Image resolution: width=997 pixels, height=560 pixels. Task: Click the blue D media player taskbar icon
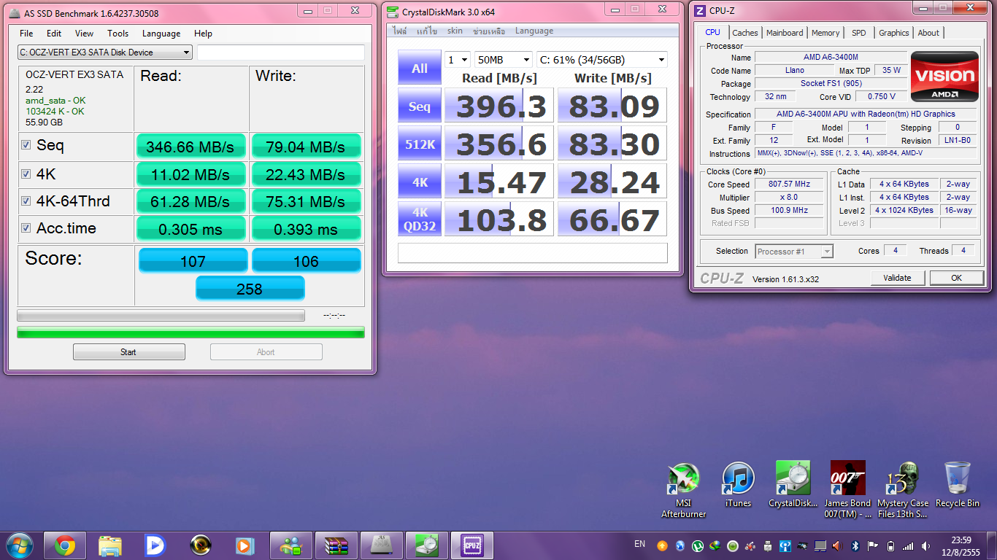[x=155, y=545]
